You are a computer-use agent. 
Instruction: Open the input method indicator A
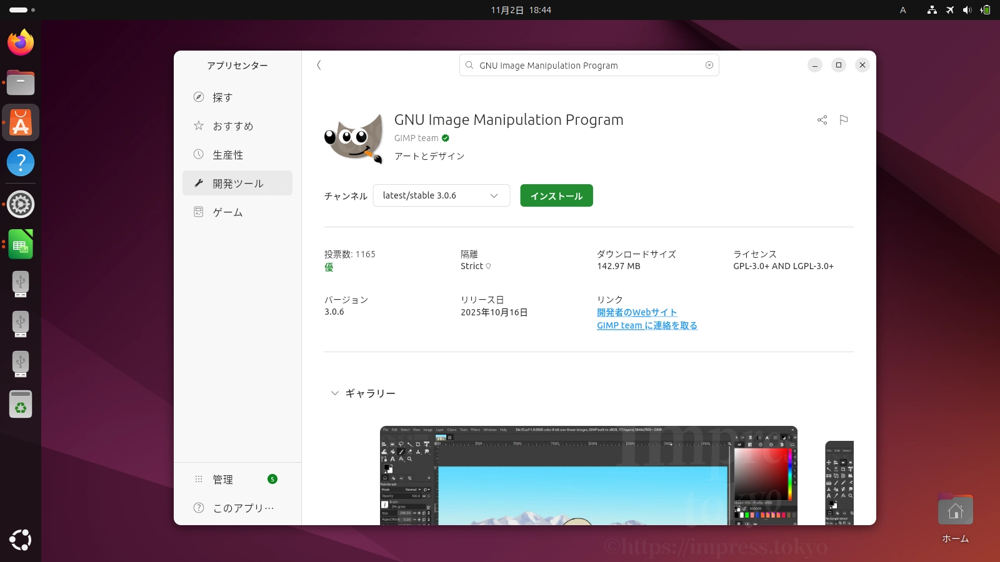tap(902, 10)
